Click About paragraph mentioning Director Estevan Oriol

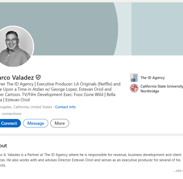(91, 160)
